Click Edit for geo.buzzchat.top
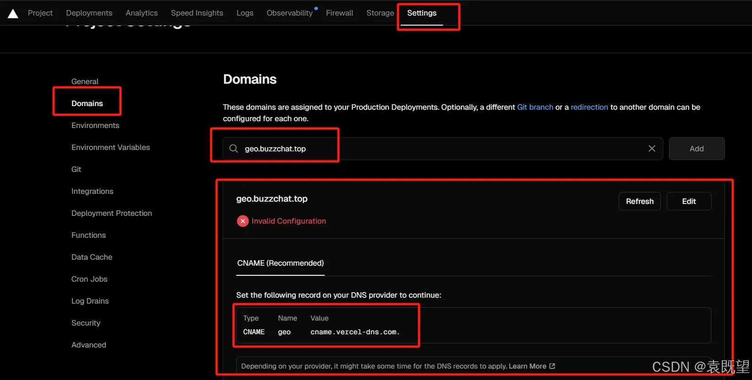 pos(689,201)
